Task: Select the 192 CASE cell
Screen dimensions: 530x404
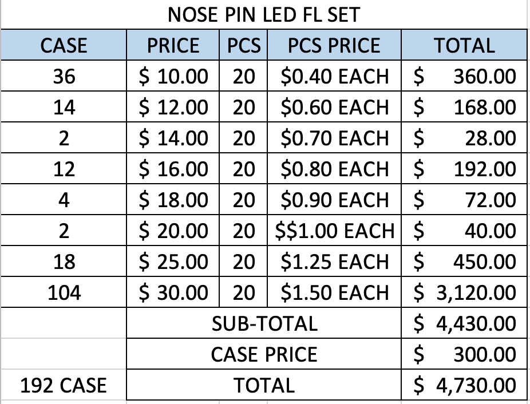Action: [64, 385]
